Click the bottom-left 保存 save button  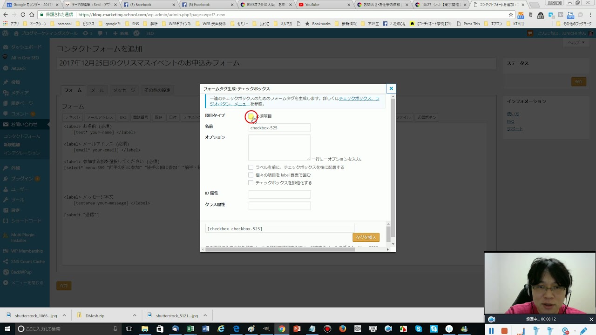(64, 286)
